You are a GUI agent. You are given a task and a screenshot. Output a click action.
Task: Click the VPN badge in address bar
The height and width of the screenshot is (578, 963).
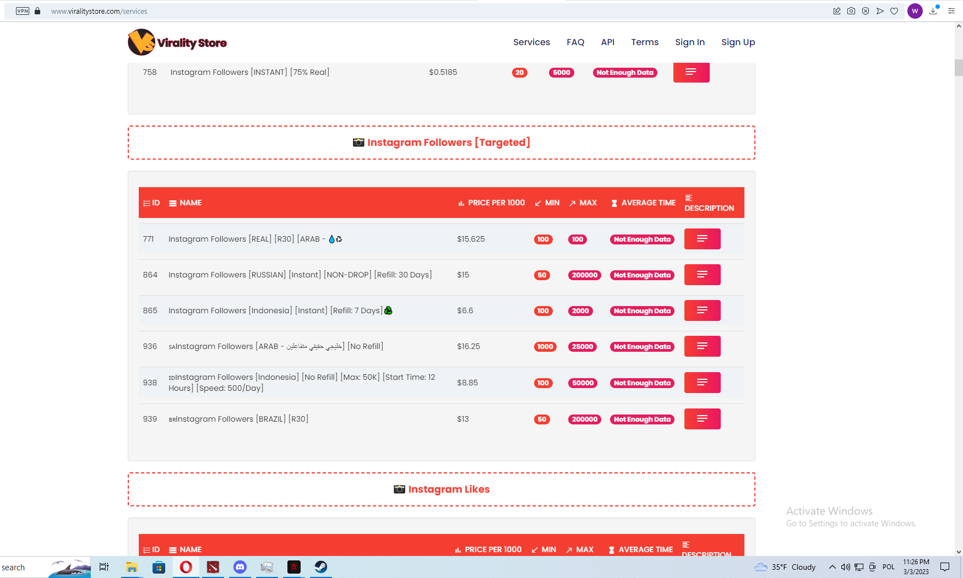pyautogui.click(x=23, y=11)
